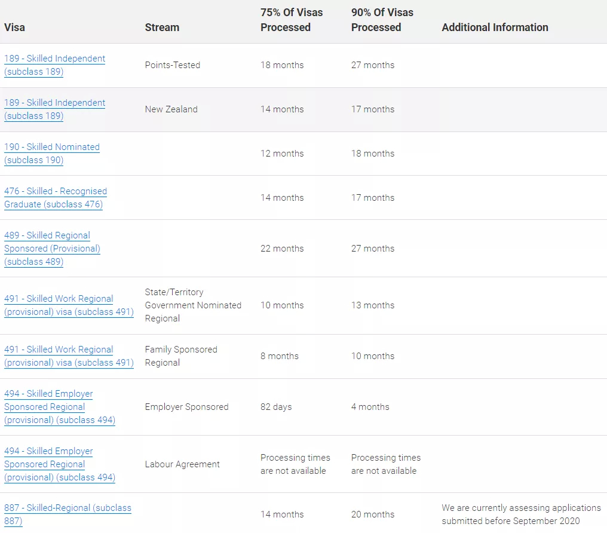Viewport: 607px width, 533px height.
Task: Select 17 months in the New Zealand row
Action: (373, 109)
